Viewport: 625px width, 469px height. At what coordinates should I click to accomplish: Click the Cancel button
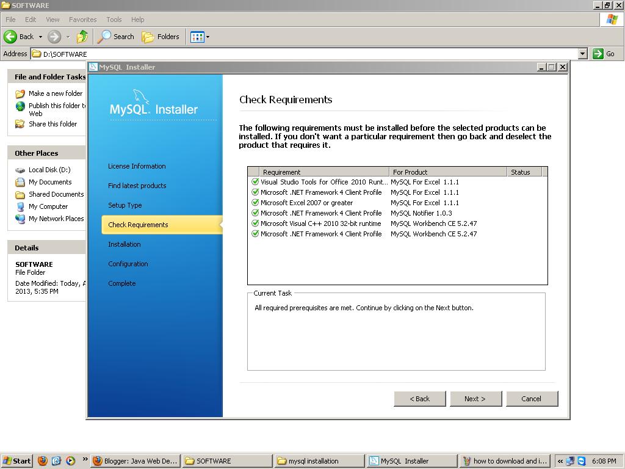(x=532, y=398)
